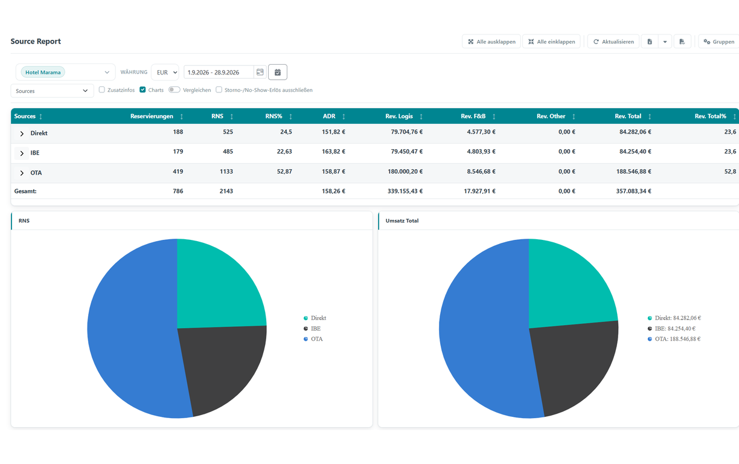Click the Rev. Logis value 79.704,76 €
This screenshot has height=464, width=739.
pos(406,132)
